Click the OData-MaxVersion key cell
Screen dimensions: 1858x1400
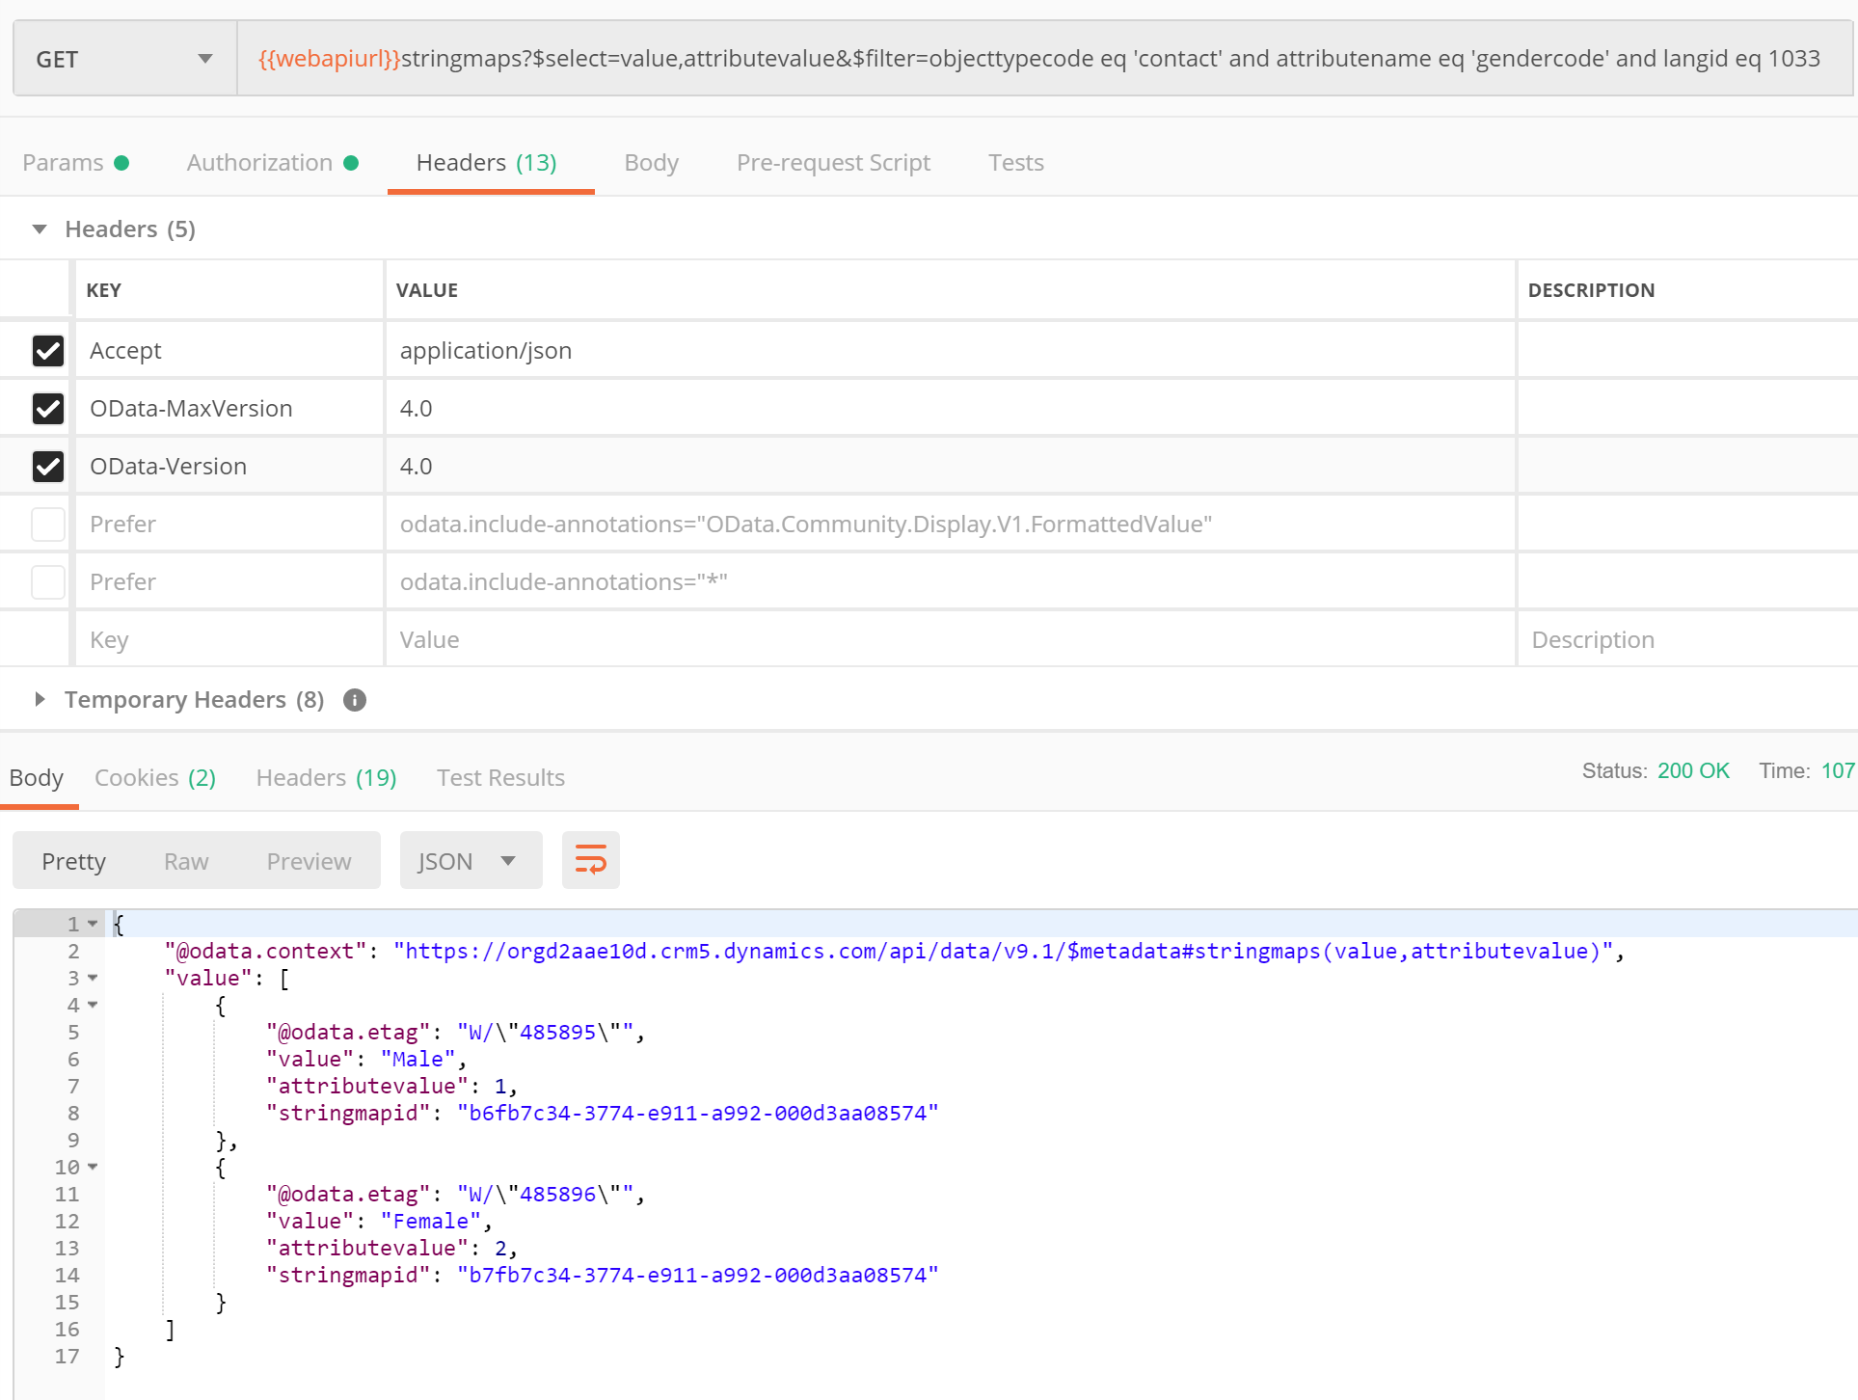[x=229, y=408]
